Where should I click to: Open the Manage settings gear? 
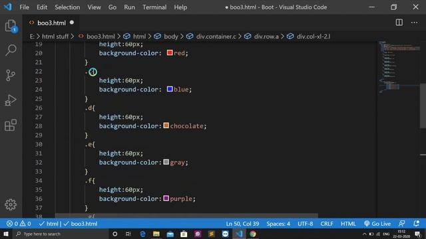coord(11,204)
